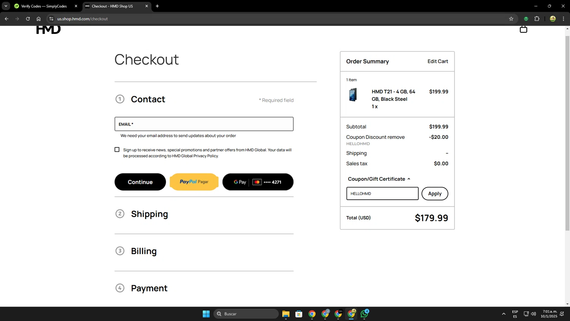
Task: Open the Chrome three-dot menu
Action: [x=564, y=19]
